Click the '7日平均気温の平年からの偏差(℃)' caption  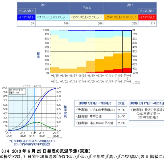32,141
